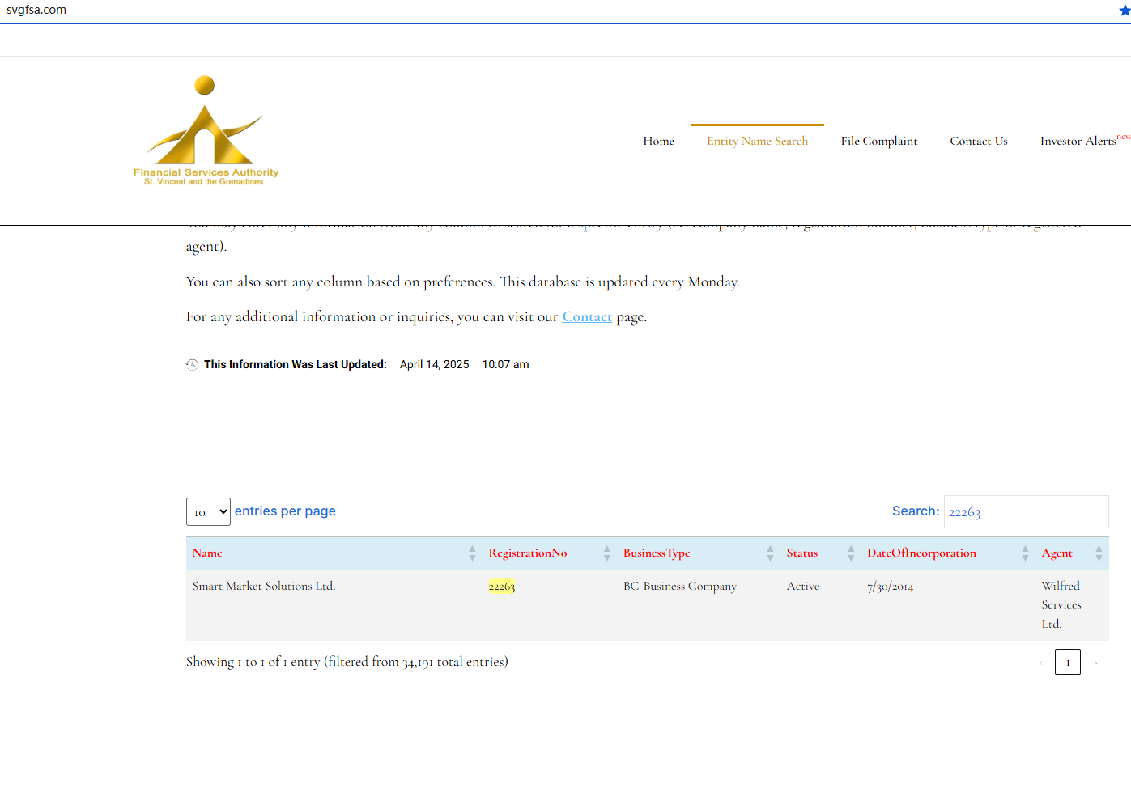
Task: Click the 7/30/2014 incorporation date cell
Action: (891, 587)
